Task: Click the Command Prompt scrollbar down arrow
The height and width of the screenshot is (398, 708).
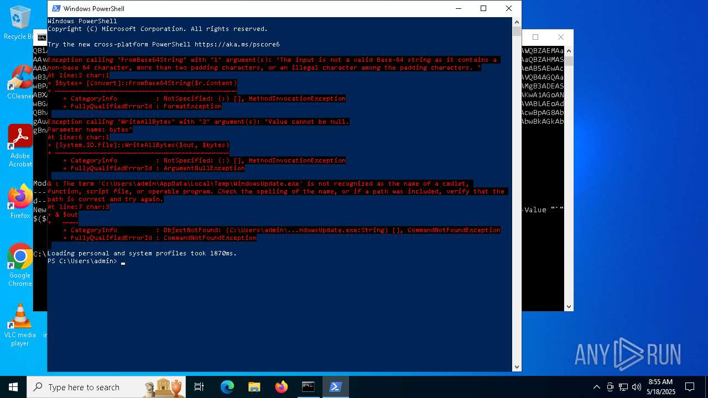Action: (569, 306)
